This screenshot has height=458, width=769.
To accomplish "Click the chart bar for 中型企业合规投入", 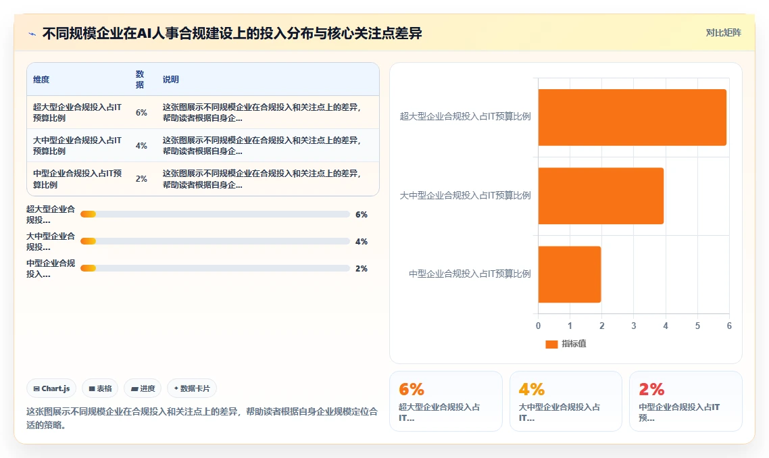I will click(x=570, y=275).
